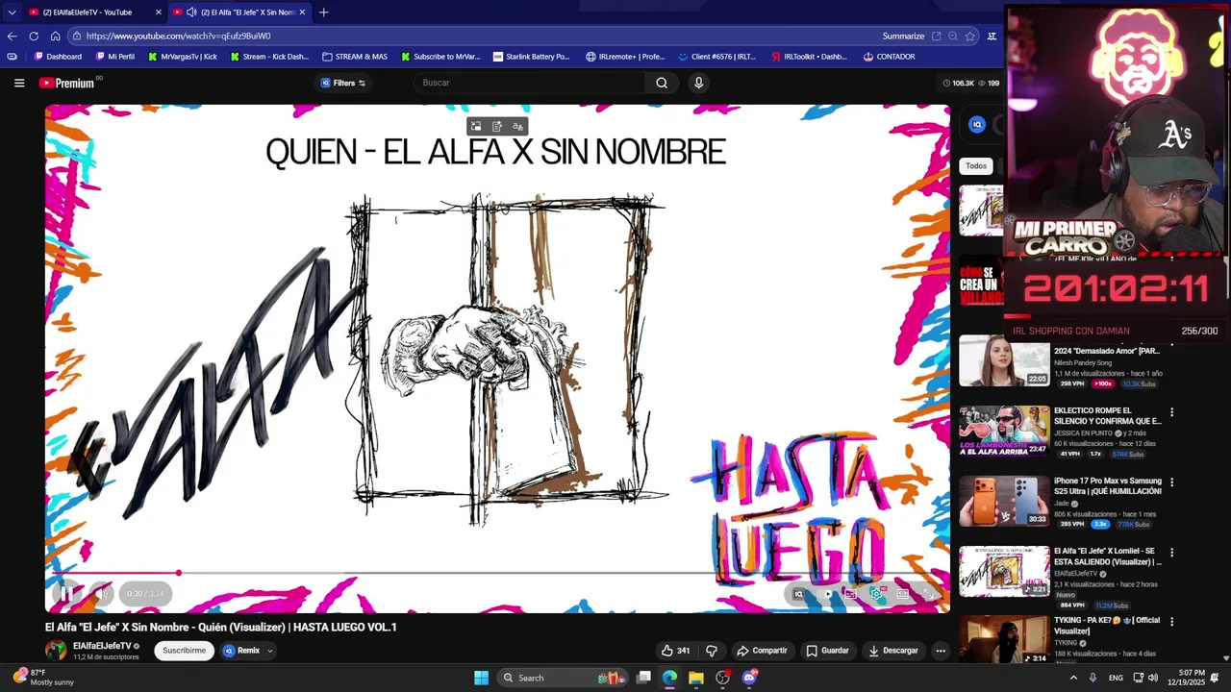Open the taskbar volume speaker icon
1231x692 pixels.
tap(1152, 678)
